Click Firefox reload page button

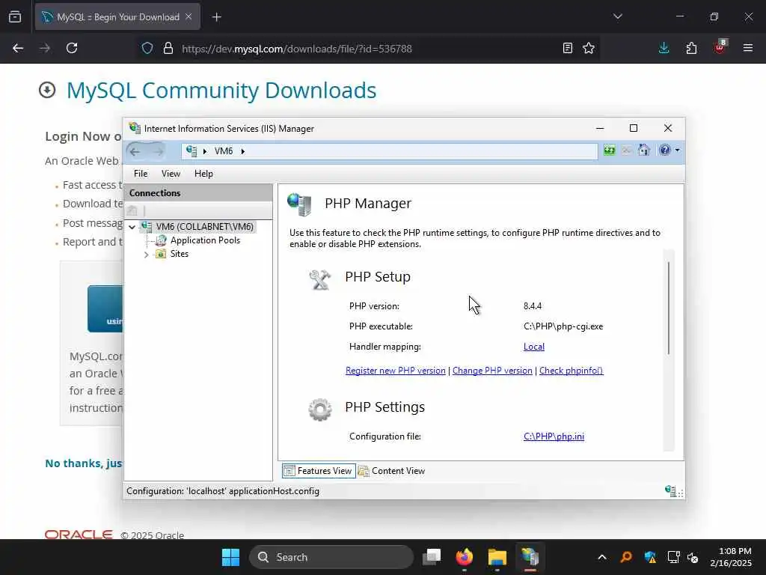pos(72,49)
